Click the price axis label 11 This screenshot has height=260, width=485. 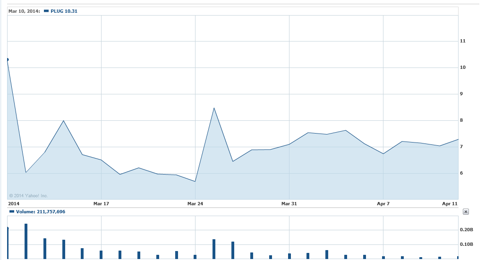tap(463, 41)
